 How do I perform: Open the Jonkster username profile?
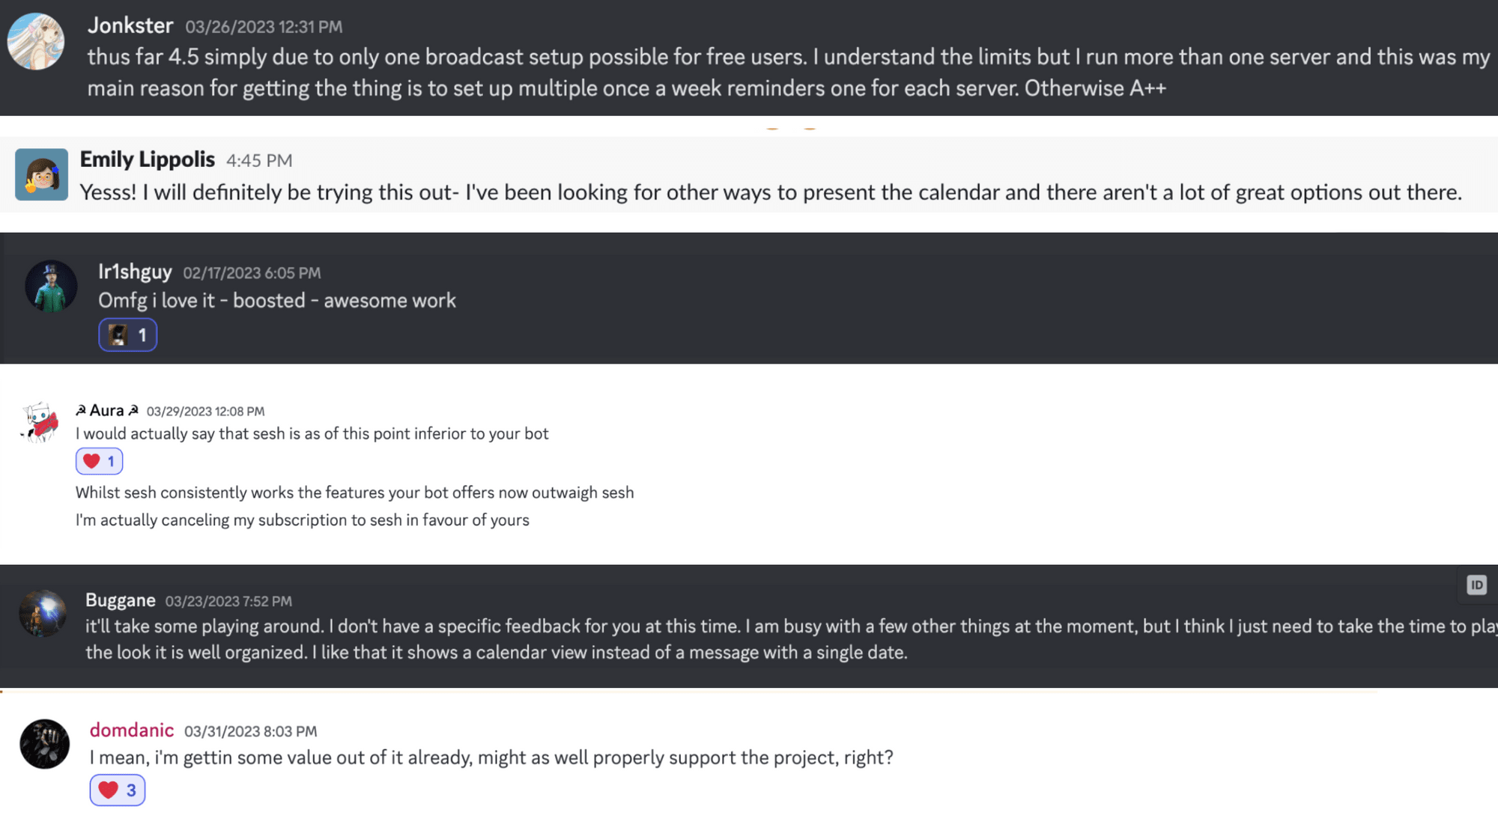tap(130, 25)
